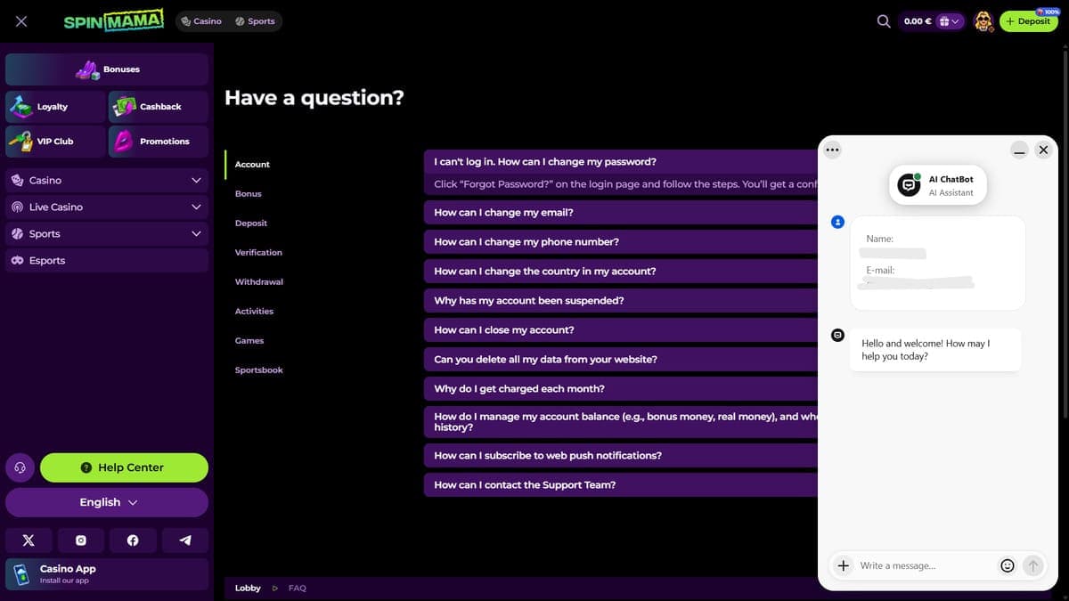Select the Activities FAQ category
This screenshot has width=1069, height=601.
(x=254, y=311)
